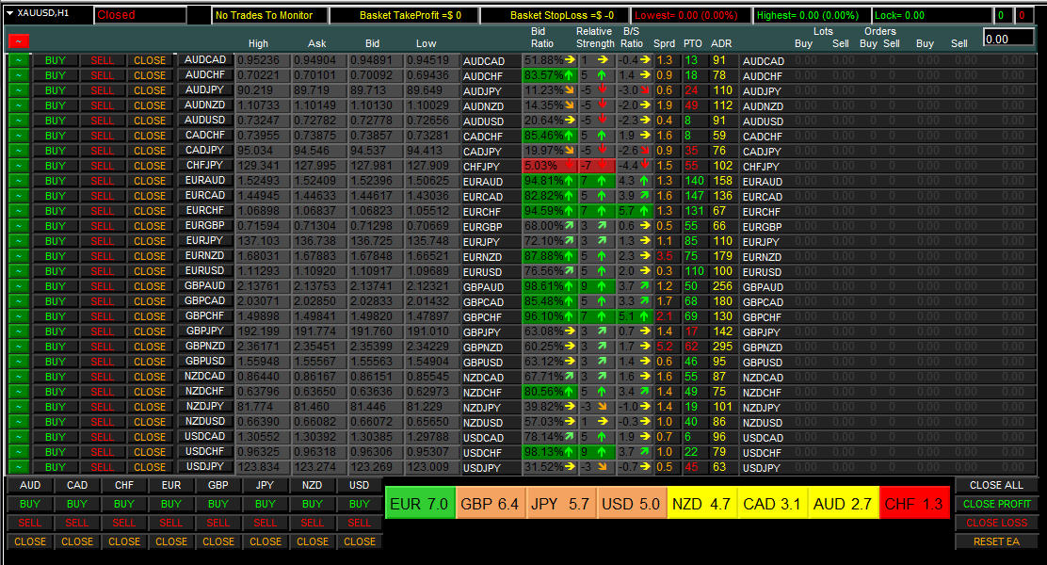Open the AUDCHF symbol button
Image resolution: width=1047 pixels, height=565 pixels.
pyautogui.click(x=205, y=74)
